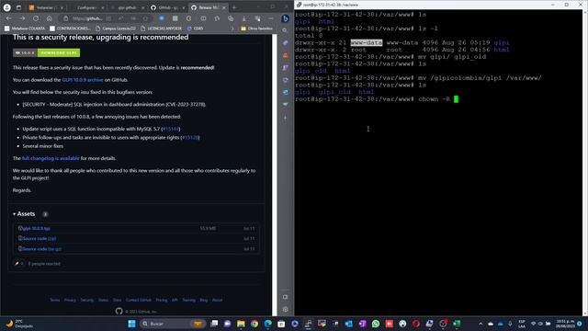The image size is (588, 331).
Task: Switch to the Instancias browser tab
Action: tap(46, 7)
